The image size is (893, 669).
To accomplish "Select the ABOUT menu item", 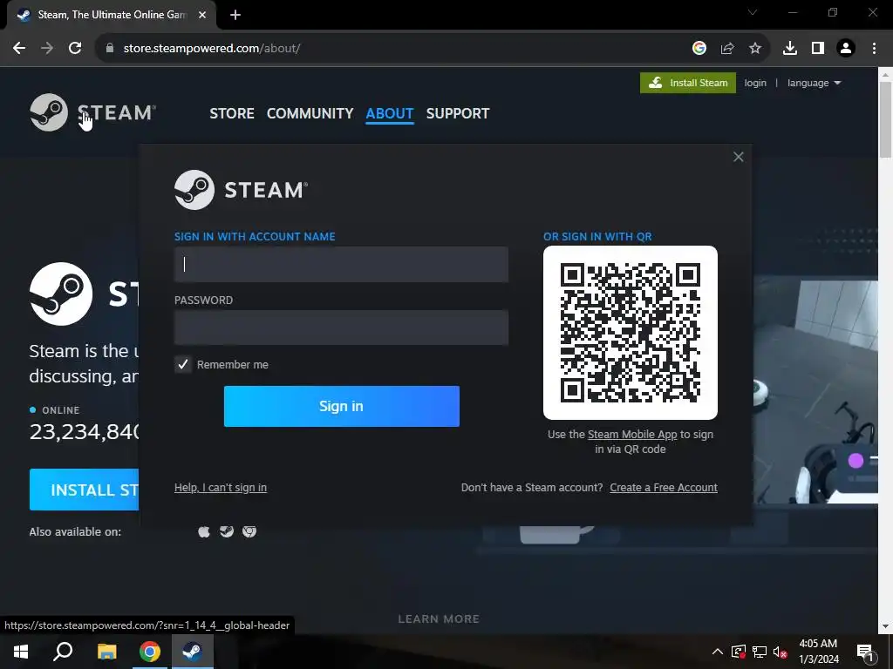I will 390,113.
